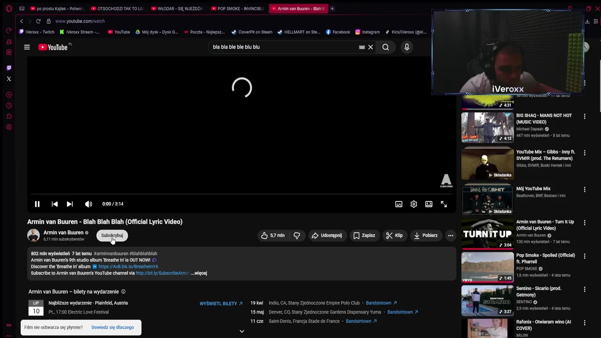Reload the current YouTube page
601x338 pixels.
coord(38,21)
